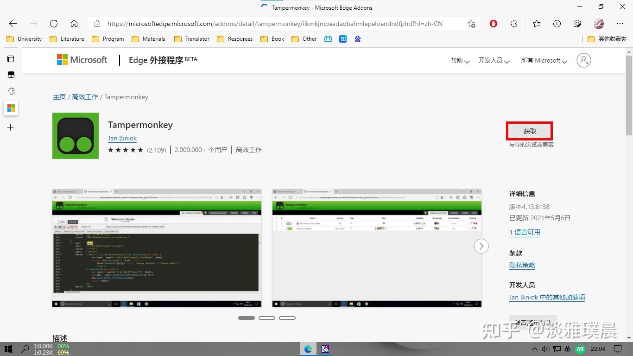Open the Jan Biniok developer link
The height and width of the screenshot is (356, 633).
122,138
